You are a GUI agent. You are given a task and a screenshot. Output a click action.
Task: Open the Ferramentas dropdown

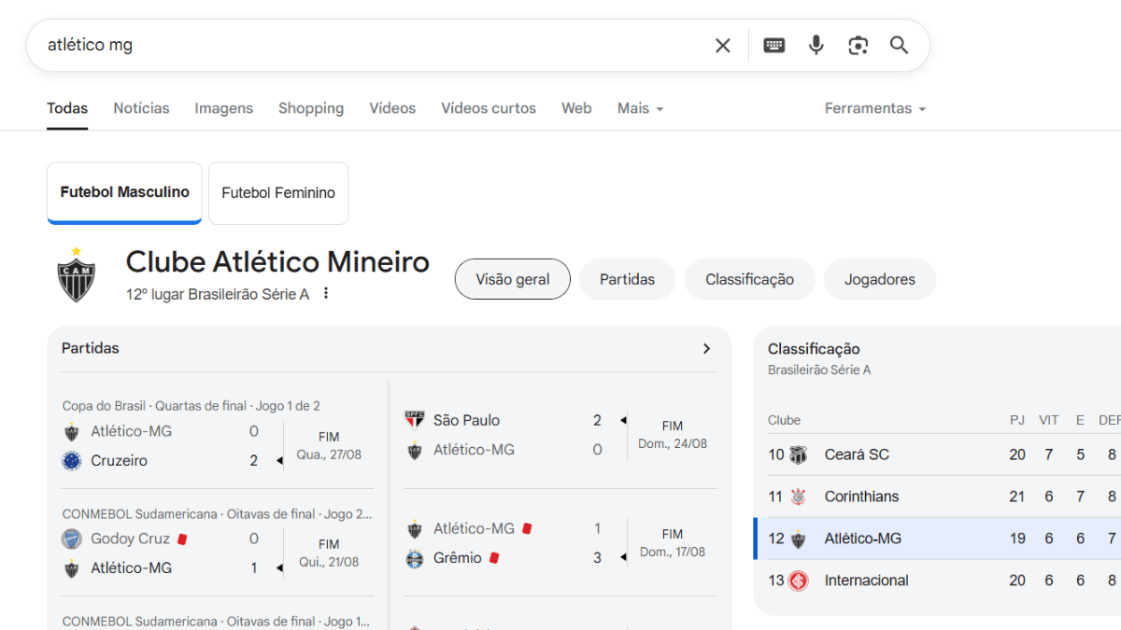point(874,108)
